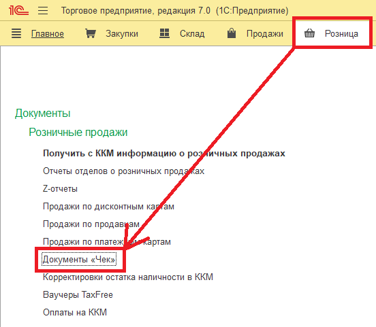Click the Документы heading
The width and height of the screenshot is (376, 327).
43,114
